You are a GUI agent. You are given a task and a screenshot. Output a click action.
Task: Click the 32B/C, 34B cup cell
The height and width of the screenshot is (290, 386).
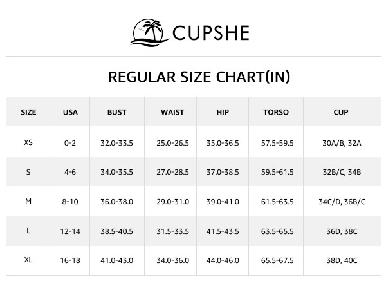pyautogui.click(x=341, y=172)
